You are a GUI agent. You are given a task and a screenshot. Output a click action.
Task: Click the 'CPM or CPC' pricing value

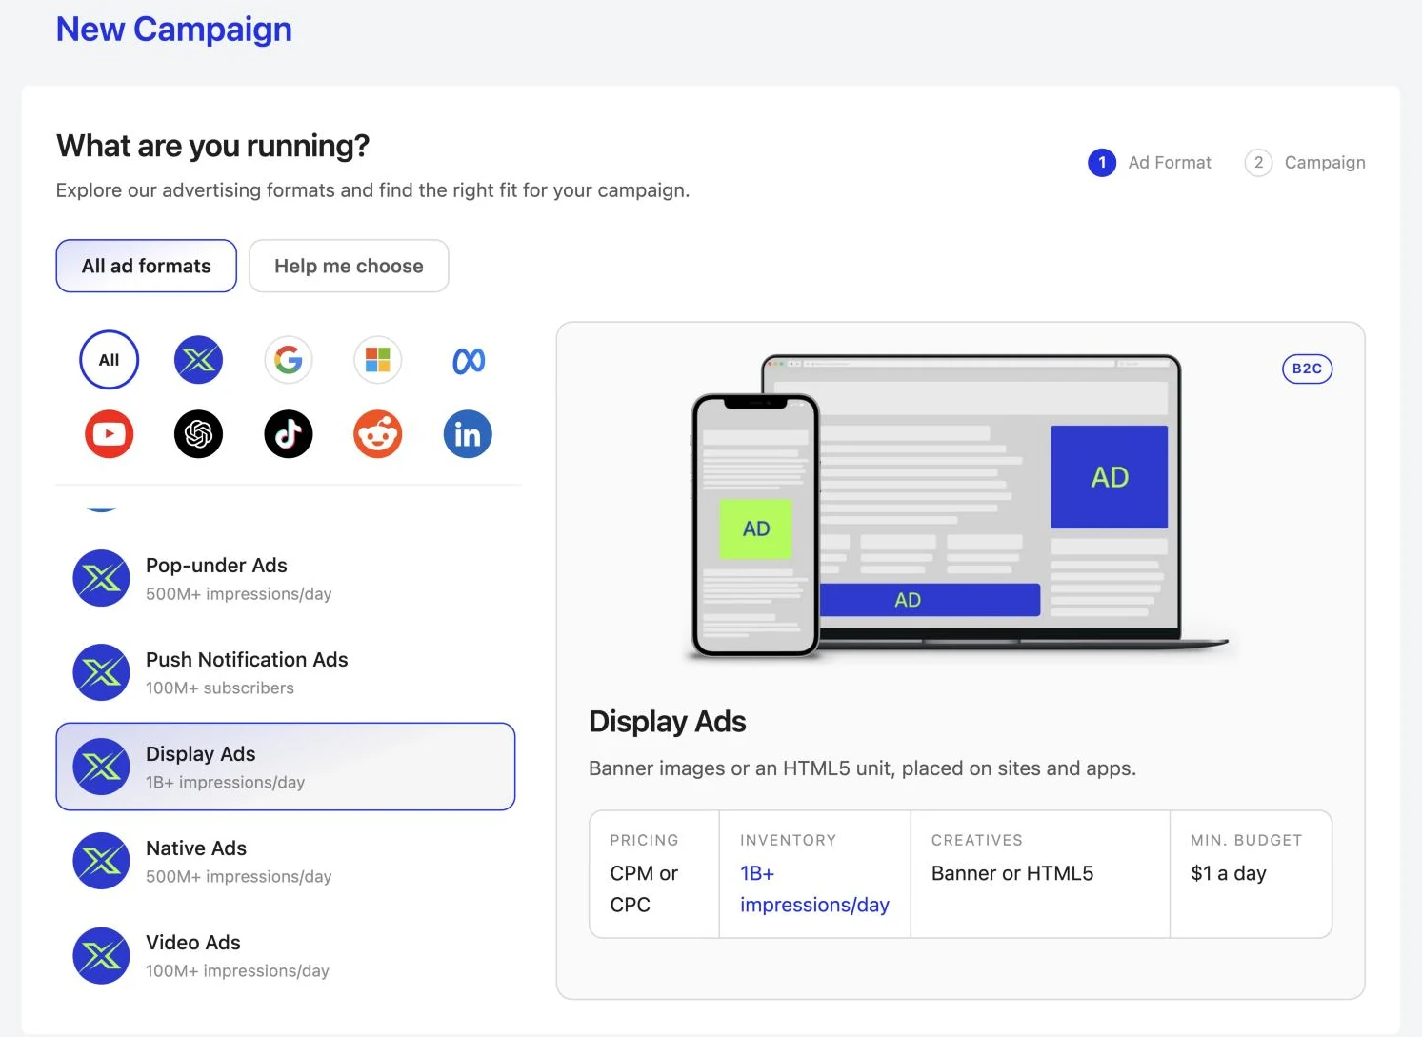[x=644, y=888]
